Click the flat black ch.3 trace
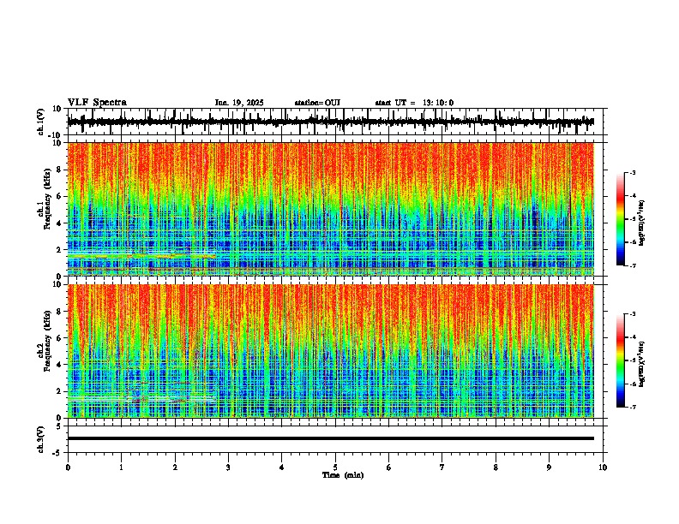679x524 pixels. click(x=330, y=438)
